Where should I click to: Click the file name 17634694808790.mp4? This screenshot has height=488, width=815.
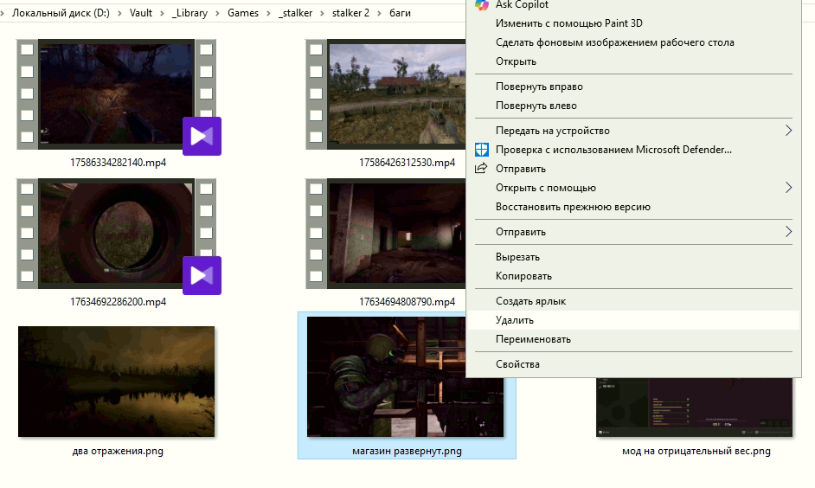(407, 302)
